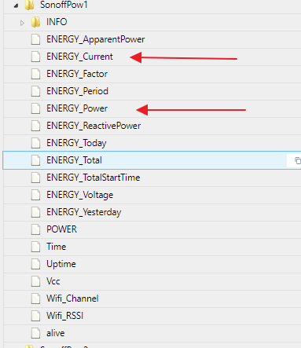Click file icon next to ENERGY_Factor
301x348 pixels.
coord(35,74)
